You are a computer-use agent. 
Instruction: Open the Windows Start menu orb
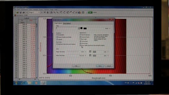16,83
